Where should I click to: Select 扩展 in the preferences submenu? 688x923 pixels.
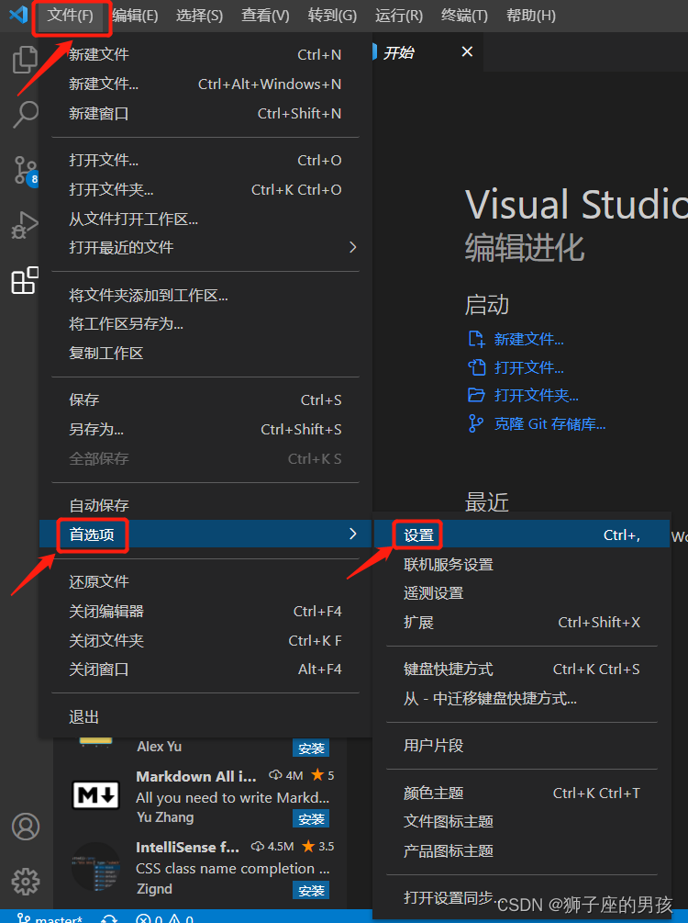(x=522, y=622)
